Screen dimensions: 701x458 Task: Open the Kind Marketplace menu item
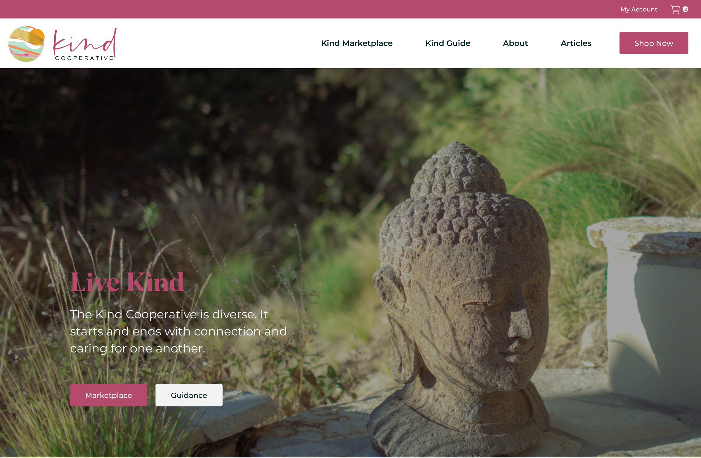tap(357, 43)
